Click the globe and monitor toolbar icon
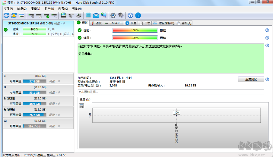Image resolution: width=273 pixels, height=157 pixels. tap(104, 15)
